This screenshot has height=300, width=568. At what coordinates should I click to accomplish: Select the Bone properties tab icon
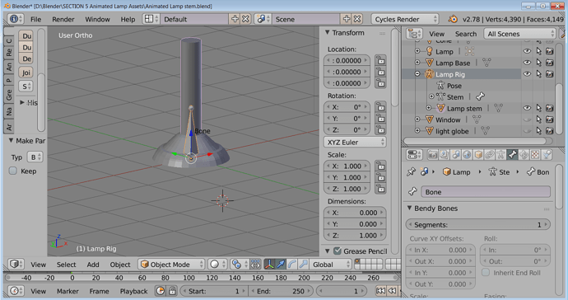point(512,155)
